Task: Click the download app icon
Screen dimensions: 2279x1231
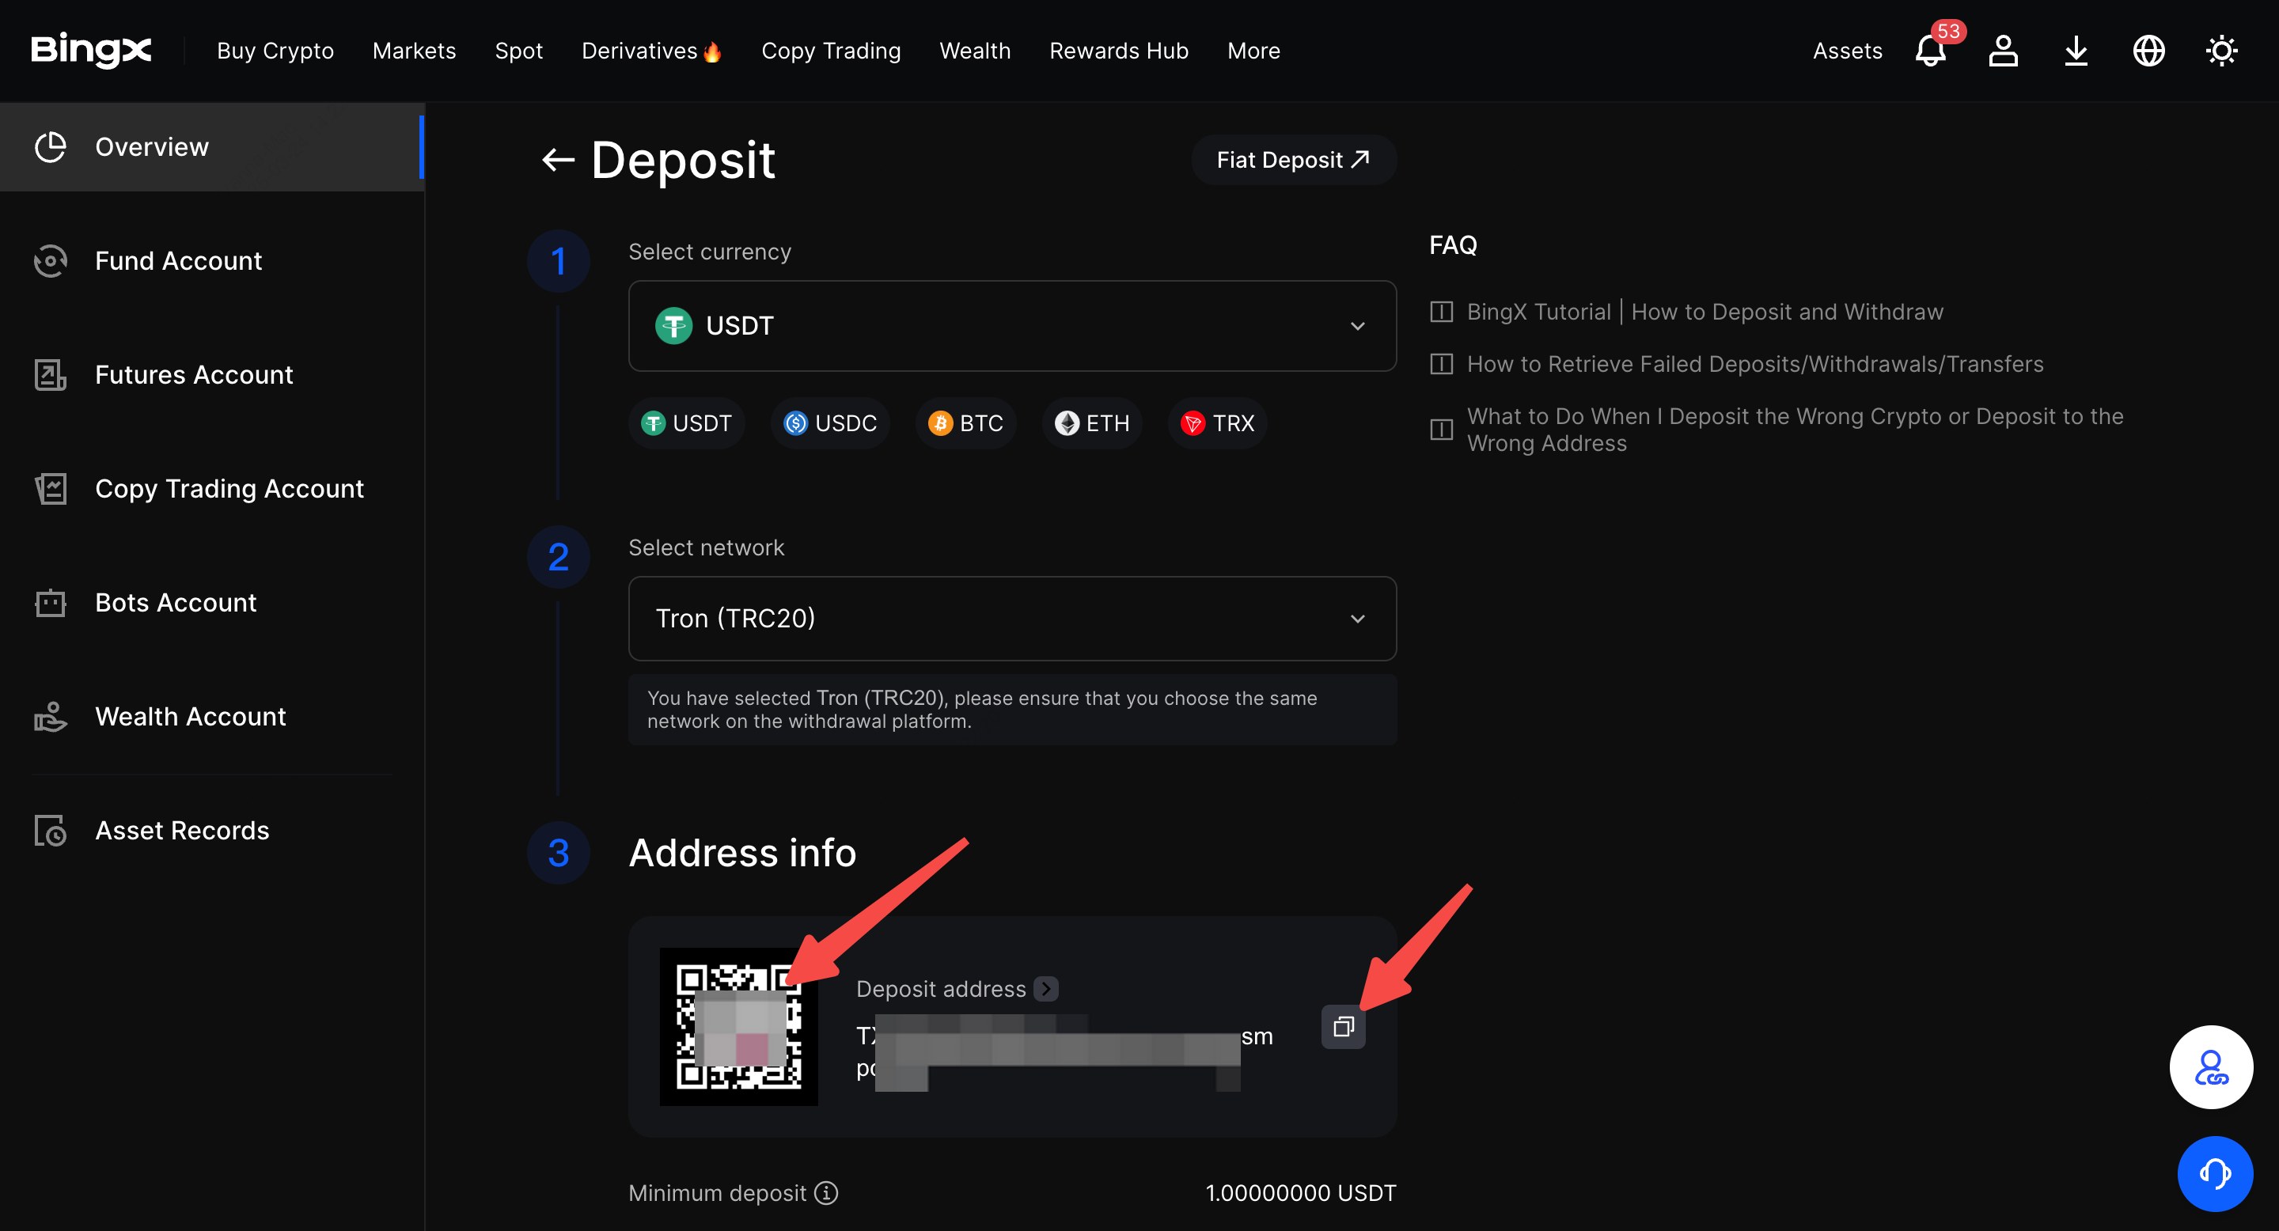Action: [x=2076, y=51]
